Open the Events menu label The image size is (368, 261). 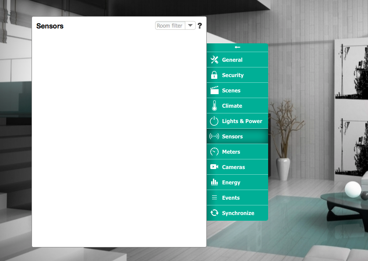(x=230, y=198)
